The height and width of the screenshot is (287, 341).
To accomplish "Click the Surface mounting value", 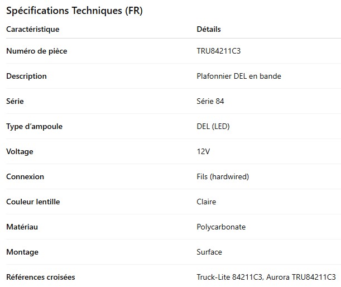I will click(209, 252).
